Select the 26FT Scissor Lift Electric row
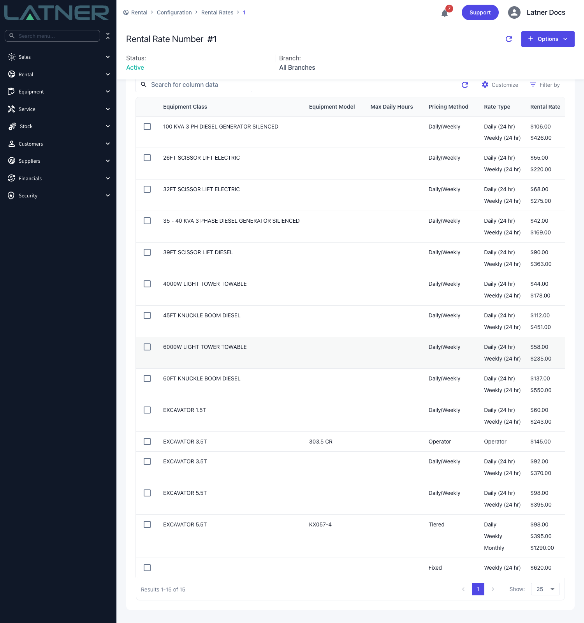The image size is (584, 623). point(147,158)
